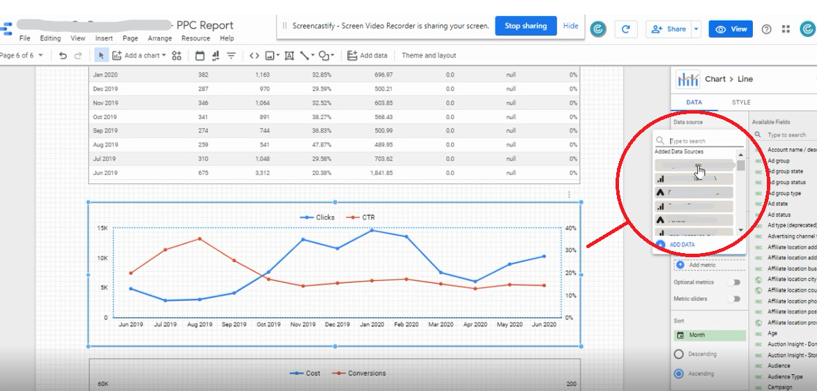This screenshot has height=391, width=817.
Task: Hide the Screencastify sharing bar
Action: [x=570, y=26]
